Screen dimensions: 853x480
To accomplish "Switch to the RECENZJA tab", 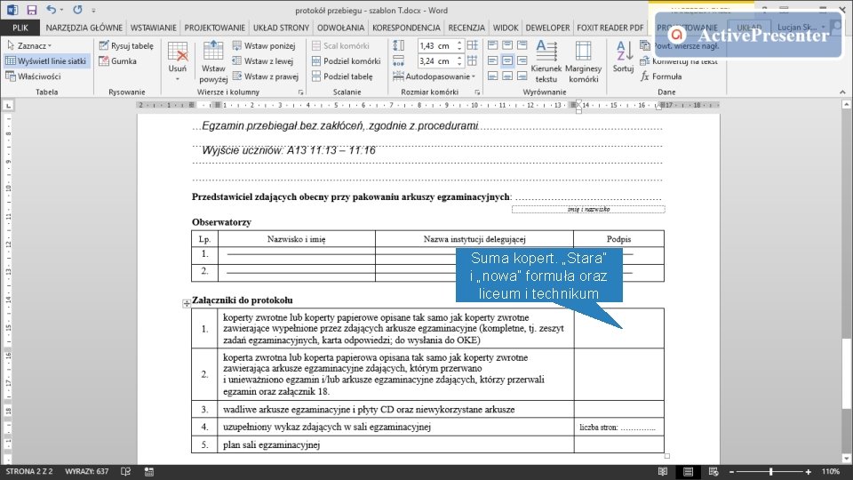I will [x=466, y=28].
